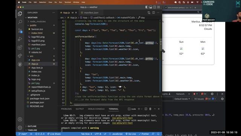Open the Terminal menu in menu bar
This screenshot has width=241, height=136.
pos(67,2)
